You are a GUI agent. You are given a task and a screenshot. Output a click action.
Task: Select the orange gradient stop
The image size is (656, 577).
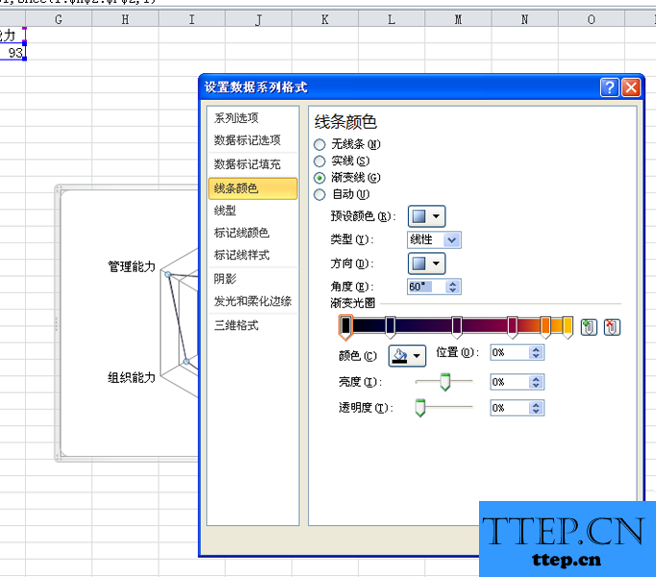[545, 327]
